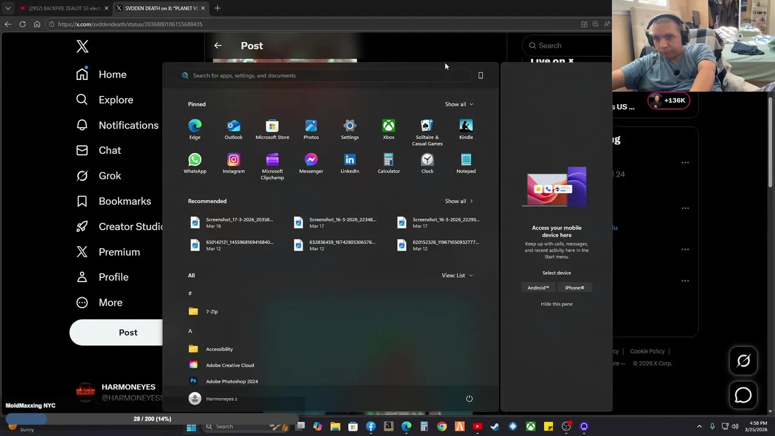Open pinned Calculator app
This screenshot has height=436, width=775.
(388, 163)
